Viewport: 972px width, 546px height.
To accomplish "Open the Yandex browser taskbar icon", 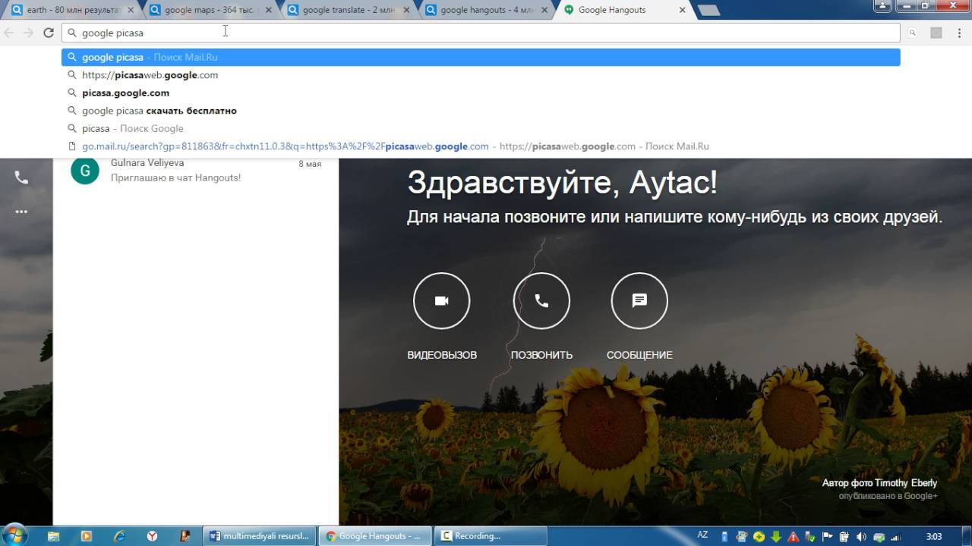I will [x=152, y=536].
